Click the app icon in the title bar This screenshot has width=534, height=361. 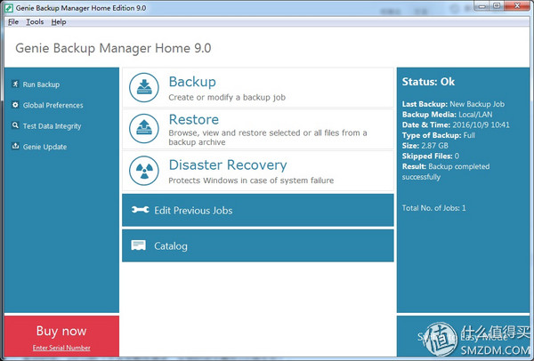pyautogui.click(x=8, y=7)
